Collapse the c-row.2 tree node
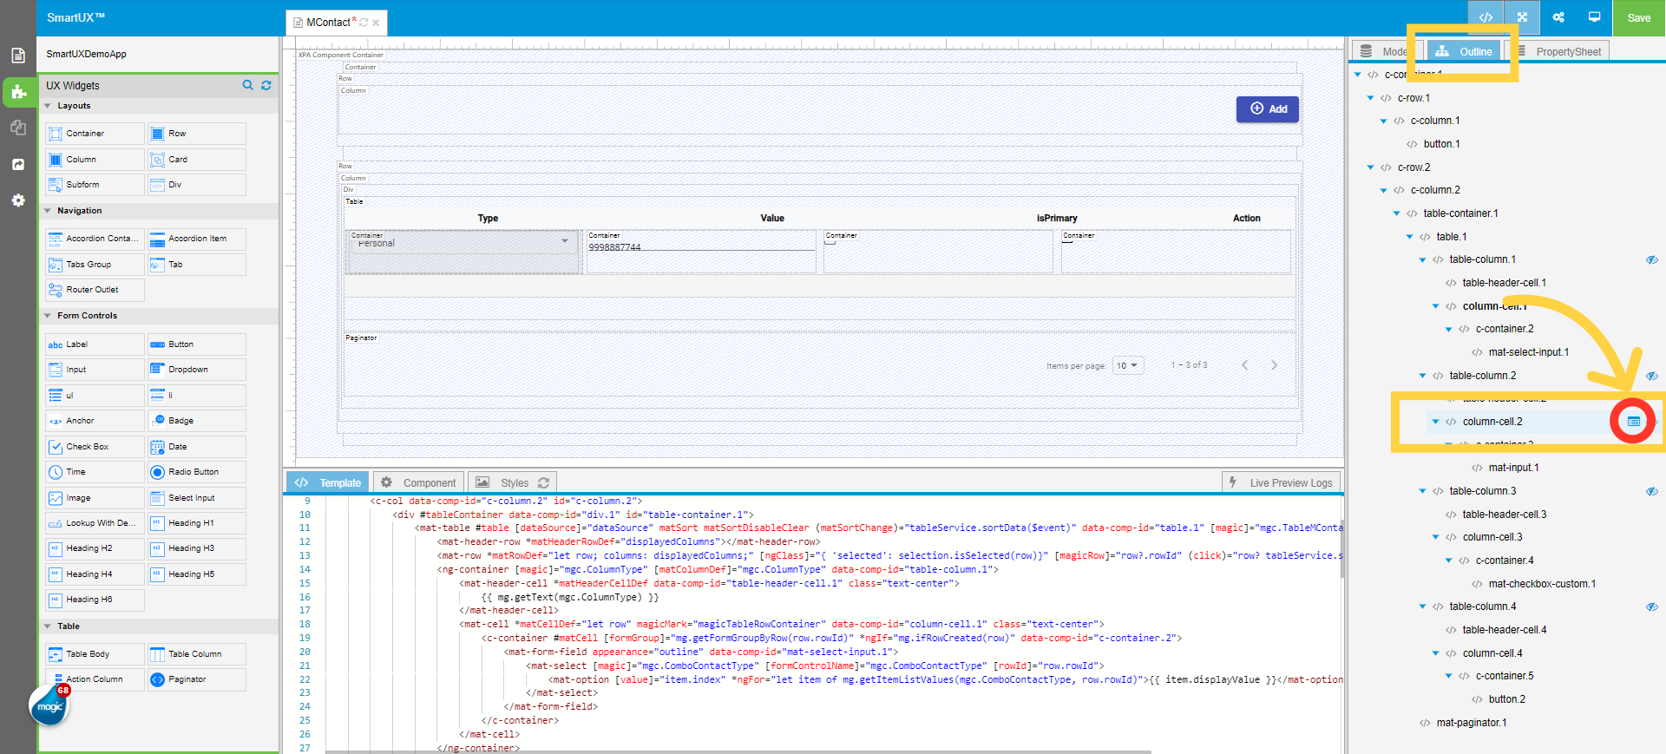The height and width of the screenshot is (754, 1666). [1371, 167]
